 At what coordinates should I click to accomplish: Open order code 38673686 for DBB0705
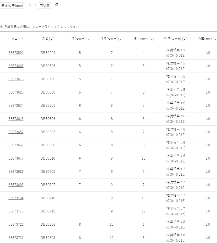[x=16, y=172]
